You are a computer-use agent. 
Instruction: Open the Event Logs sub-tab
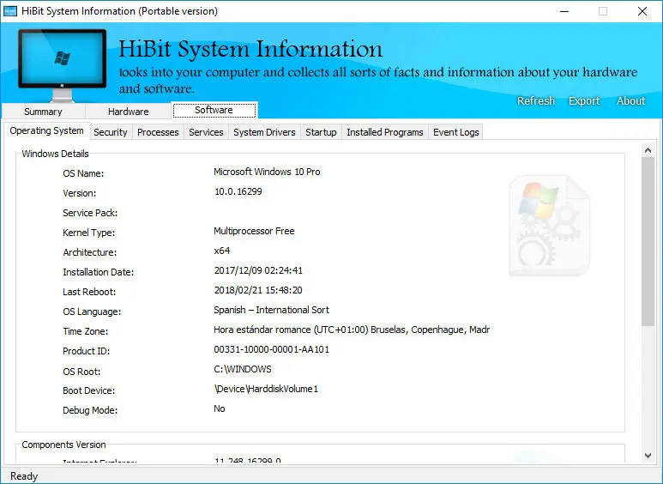click(455, 132)
